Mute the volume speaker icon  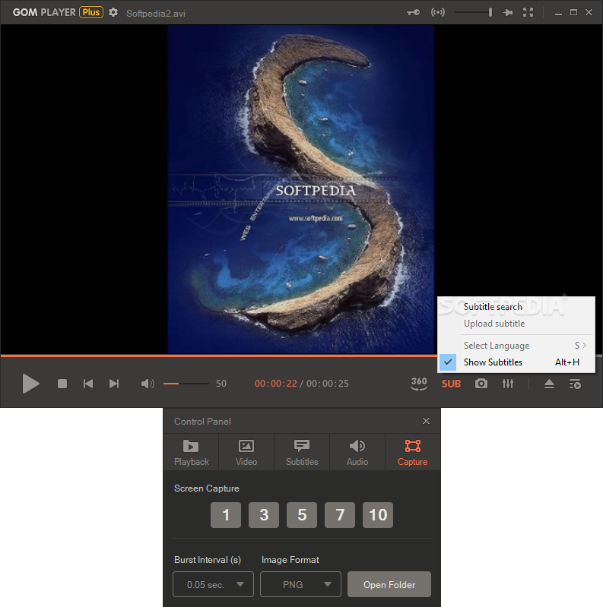[148, 384]
